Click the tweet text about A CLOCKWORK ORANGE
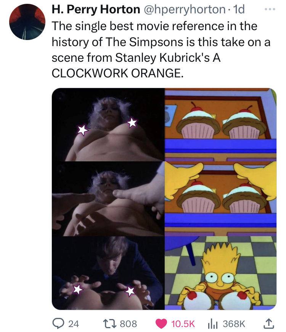Viewport: 286px width, 332px height. tap(161, 50)
